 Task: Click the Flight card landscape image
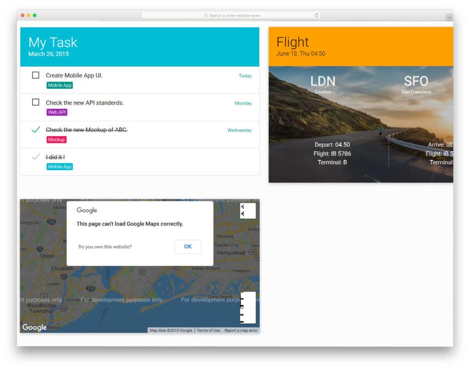(x=361, y=124)
